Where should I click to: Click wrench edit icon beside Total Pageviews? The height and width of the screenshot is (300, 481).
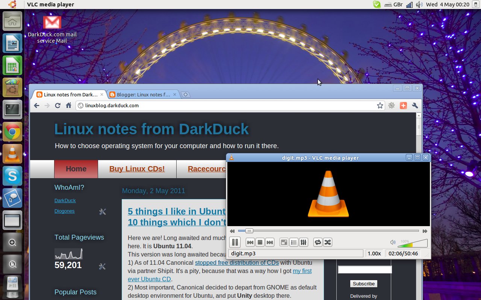tap(102, 267)
